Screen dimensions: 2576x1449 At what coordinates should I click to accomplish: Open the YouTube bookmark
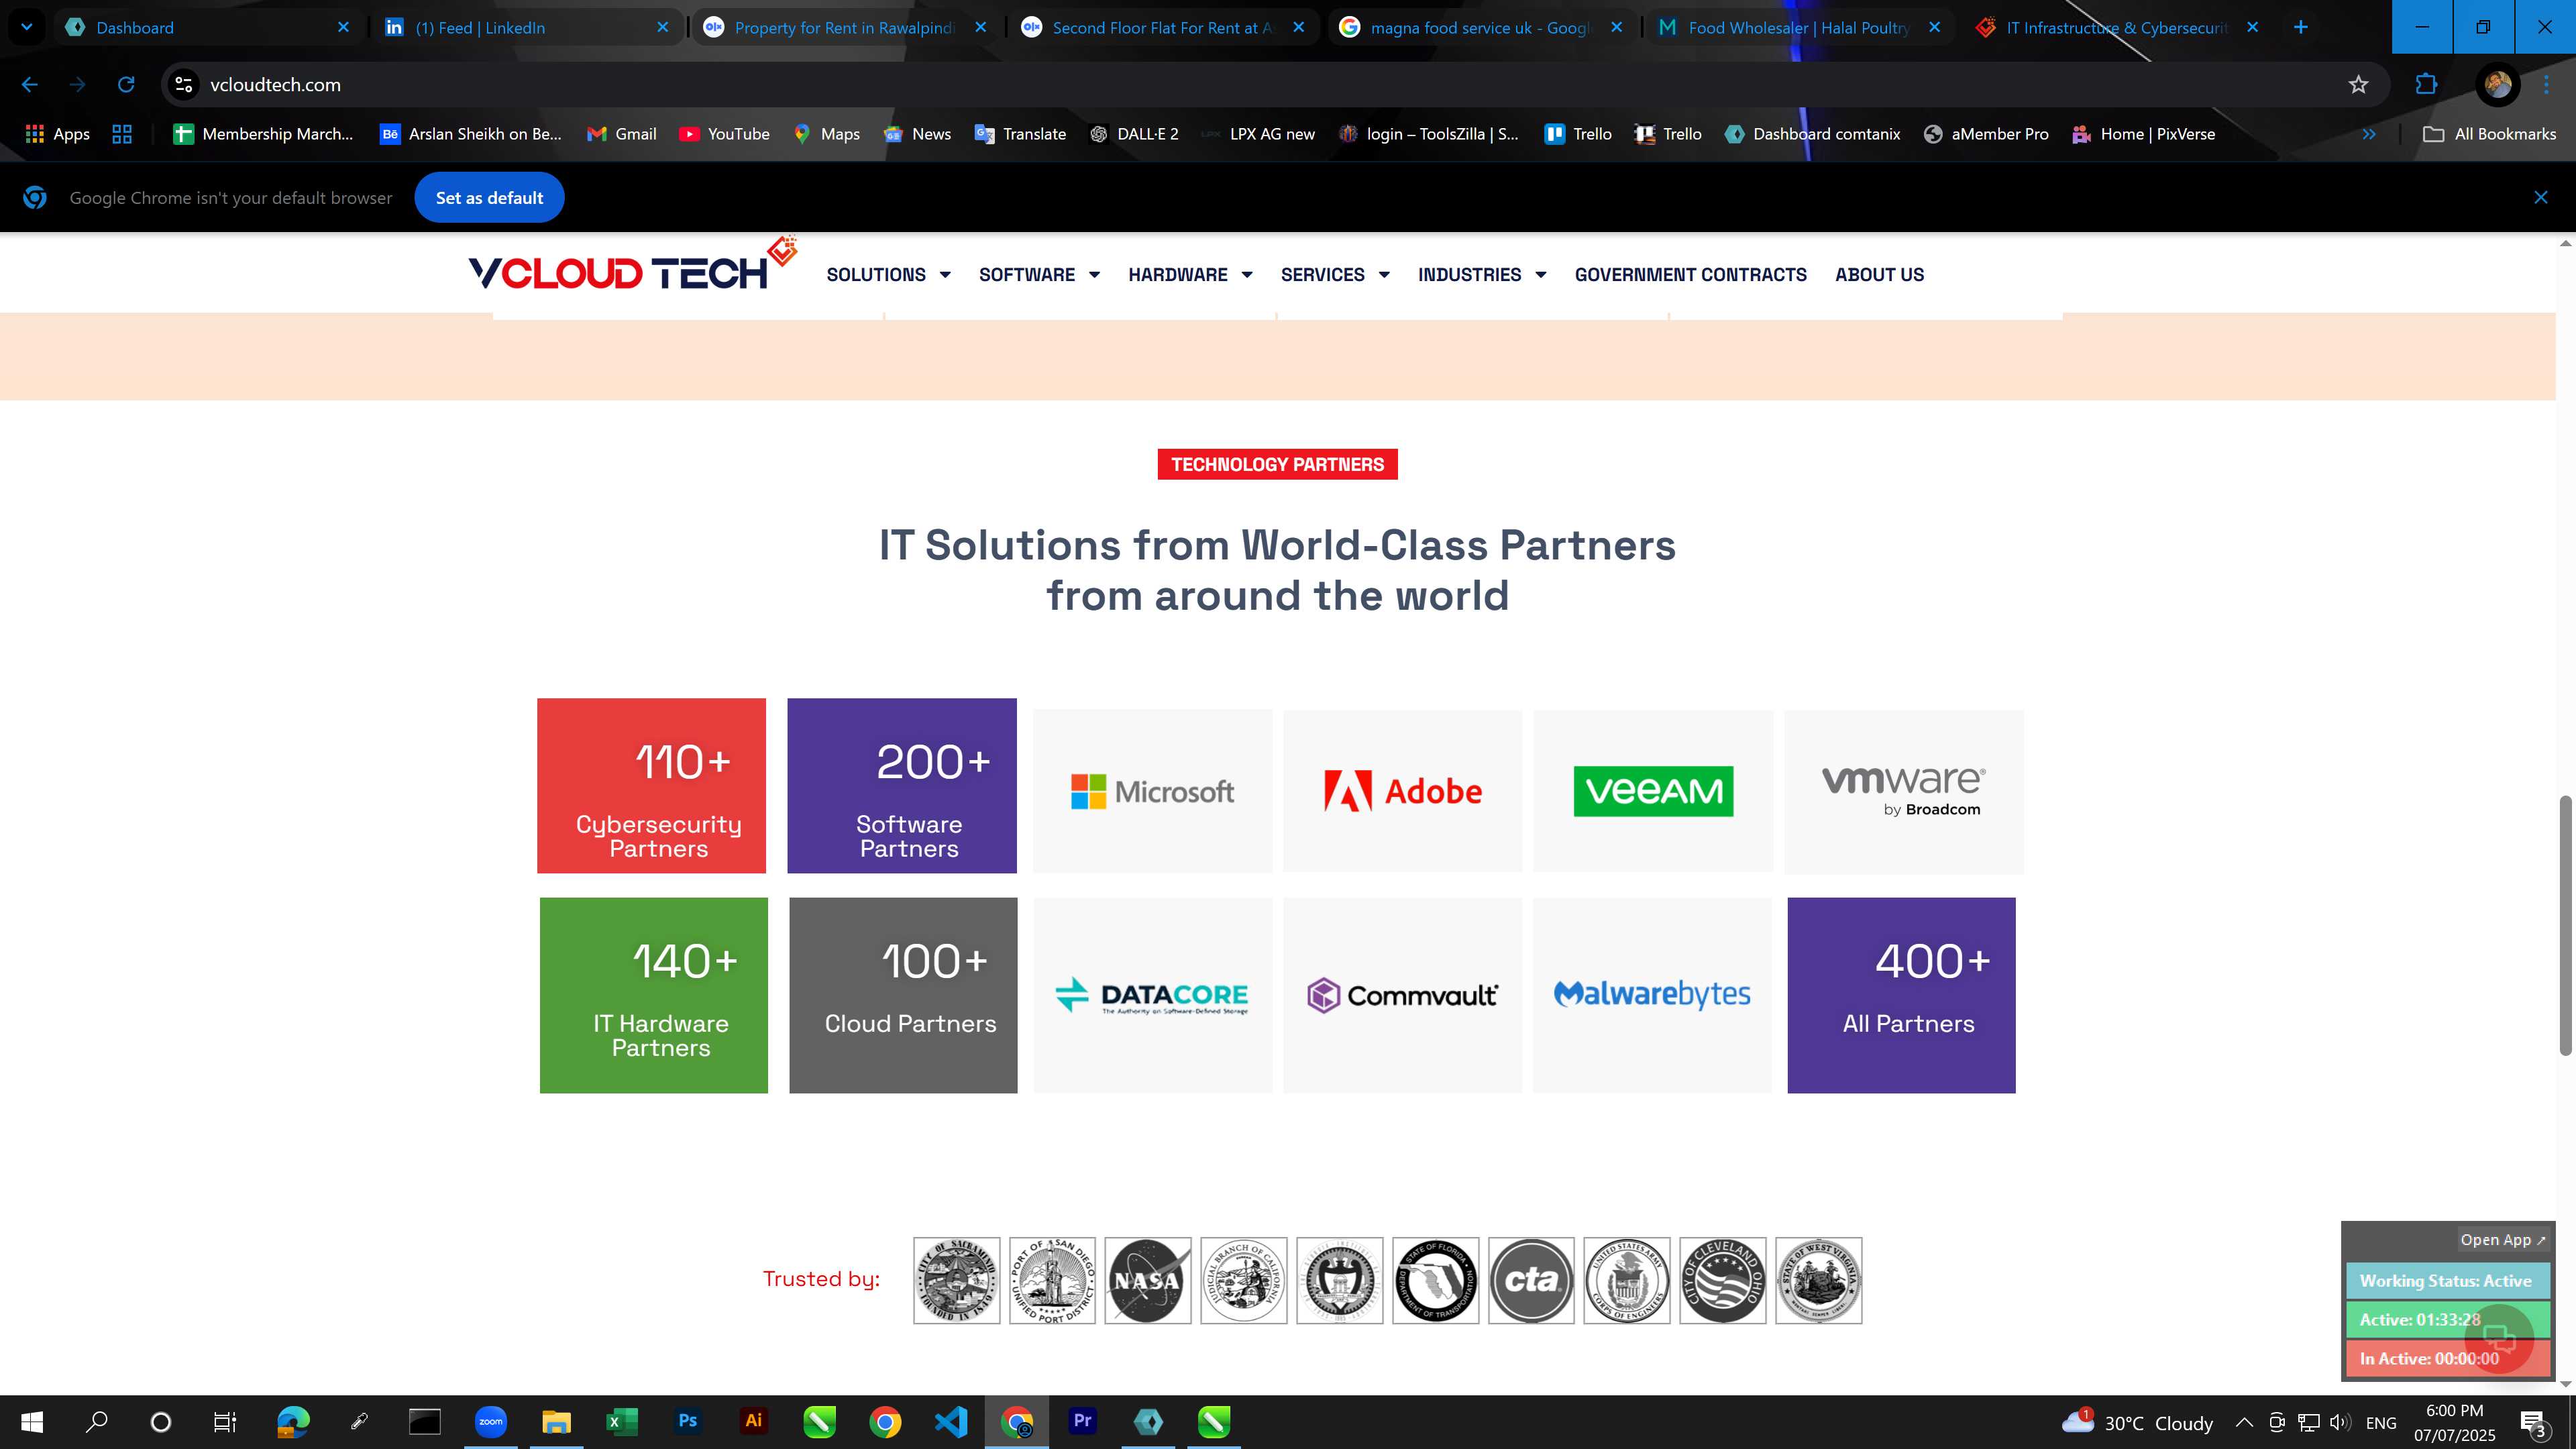point(724,134)
